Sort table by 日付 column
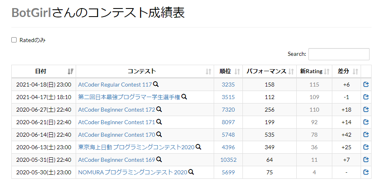Image resolution: width=374 pixels, height=182 pixels. (44, 71)
